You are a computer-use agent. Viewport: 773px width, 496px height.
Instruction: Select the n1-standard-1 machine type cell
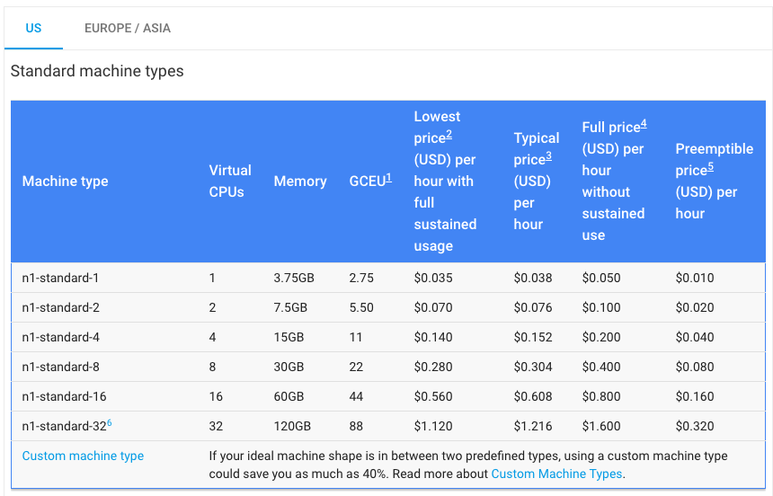61,278
